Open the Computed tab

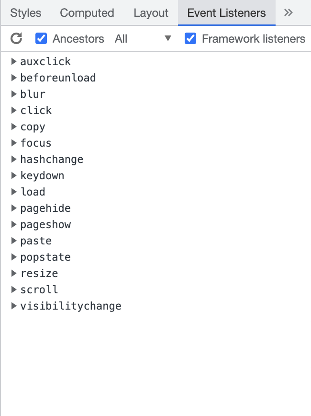(87, 13)
